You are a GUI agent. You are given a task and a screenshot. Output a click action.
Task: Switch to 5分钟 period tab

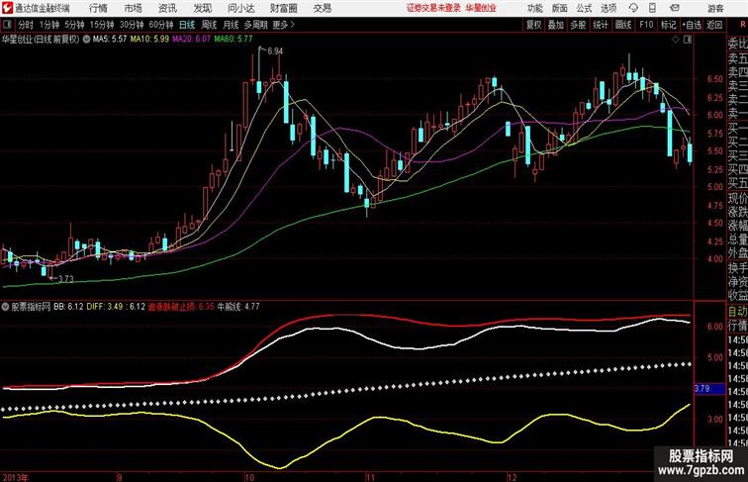click(x=74, y=25)
